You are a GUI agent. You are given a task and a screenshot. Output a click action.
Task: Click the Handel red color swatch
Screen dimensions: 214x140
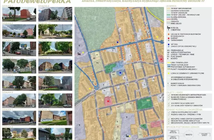pos(169,19)
